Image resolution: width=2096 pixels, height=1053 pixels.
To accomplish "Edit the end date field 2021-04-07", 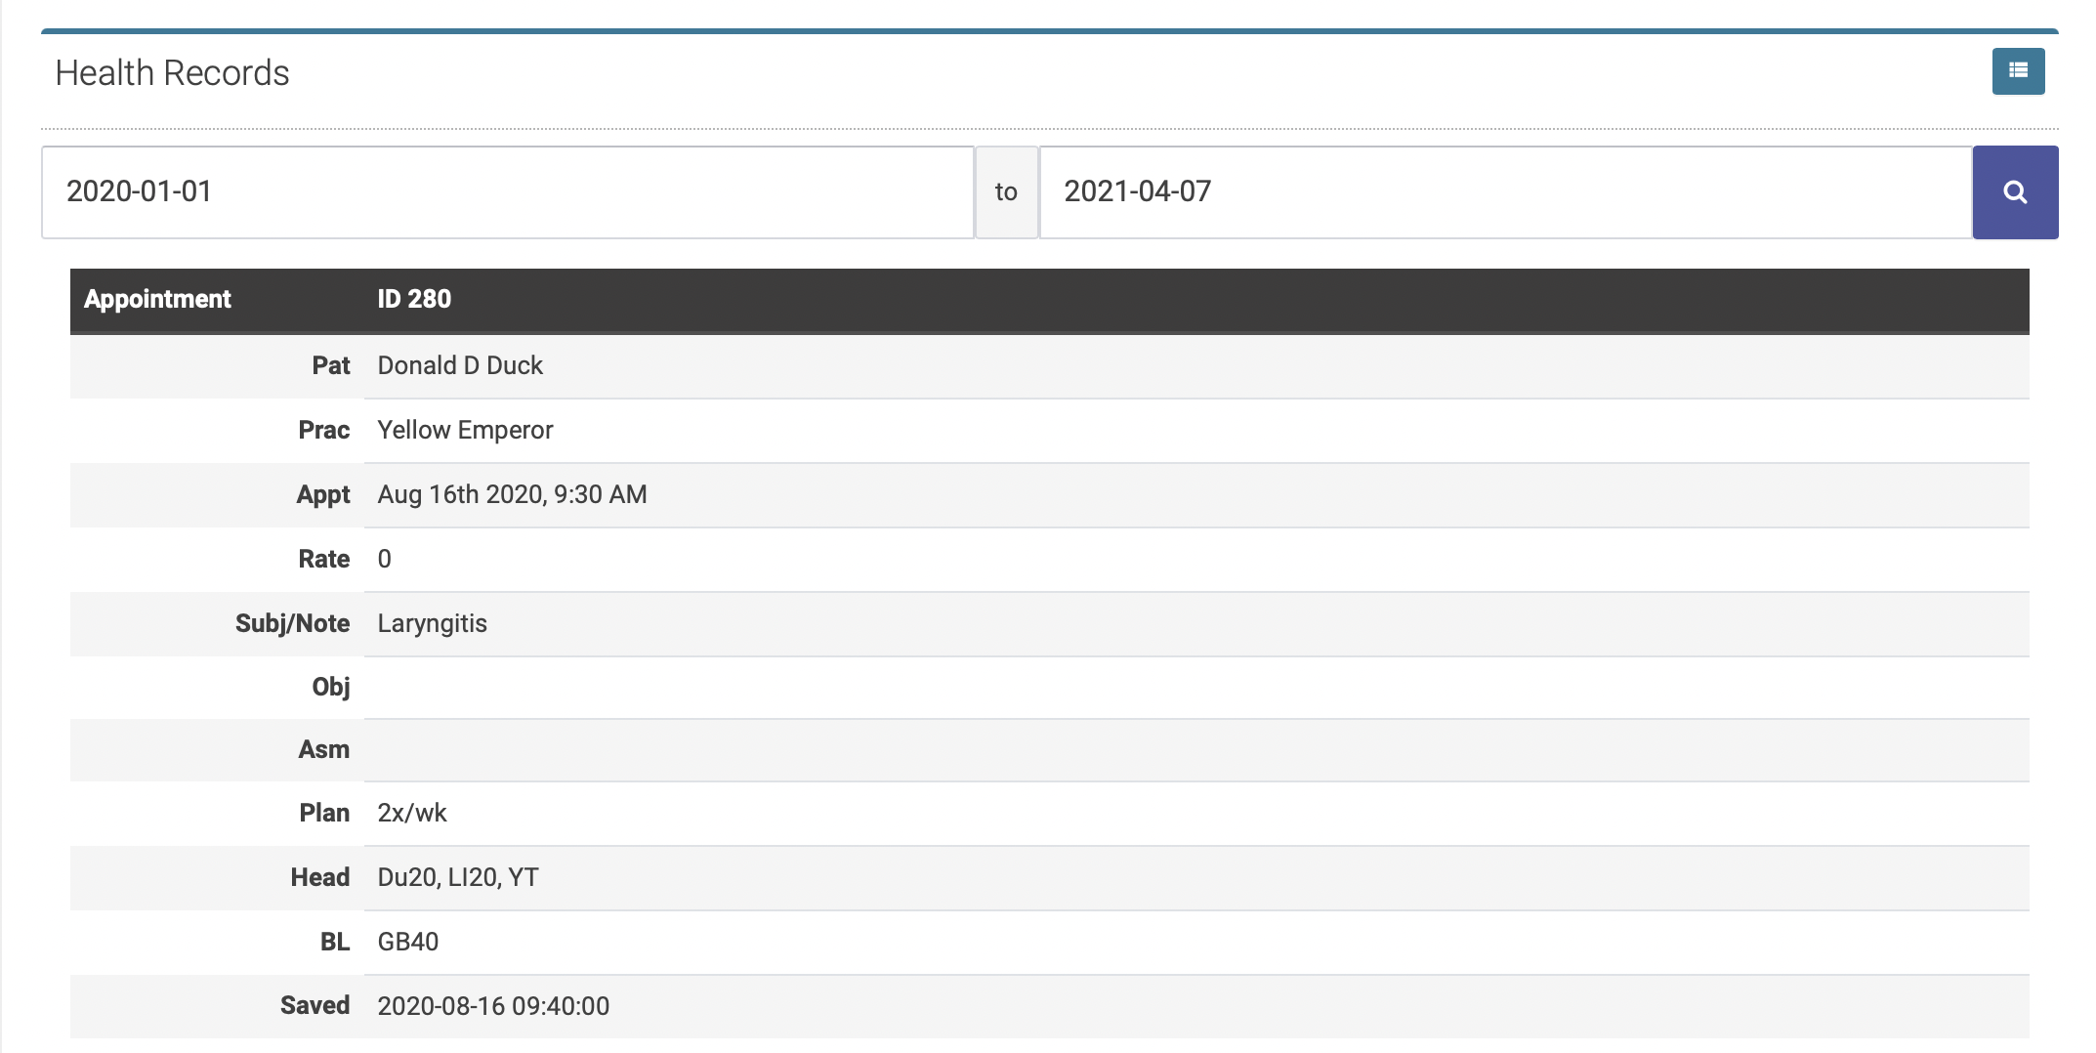I will (x=1506, y=192).
